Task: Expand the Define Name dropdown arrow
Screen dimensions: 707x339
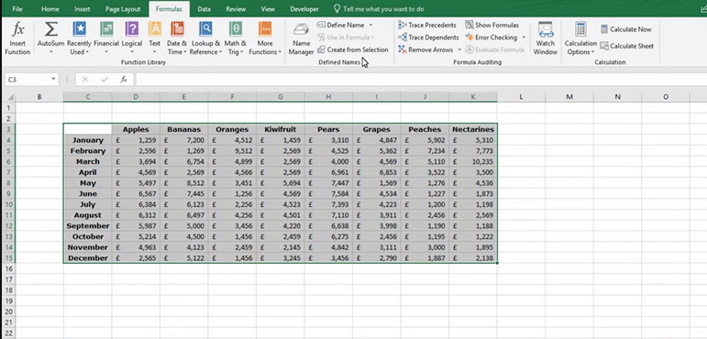Action: pos(370,26)
